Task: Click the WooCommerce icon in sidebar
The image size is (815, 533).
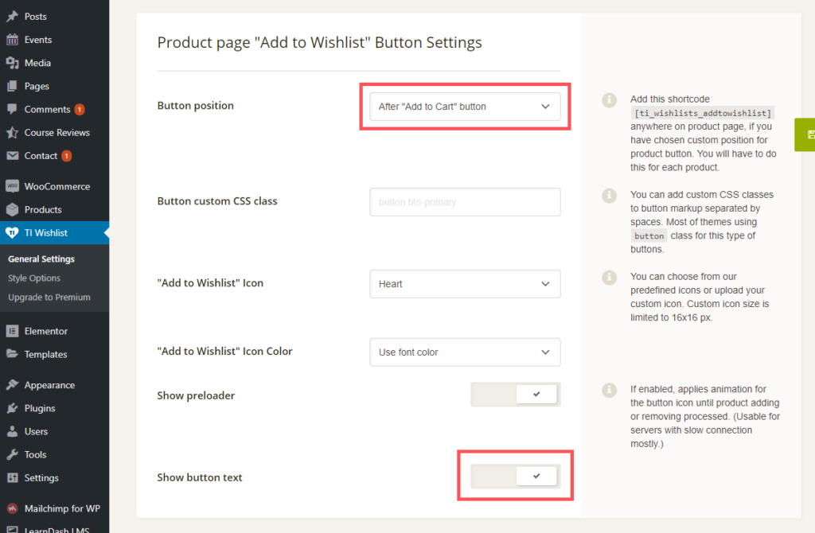Action: (12, 186)
